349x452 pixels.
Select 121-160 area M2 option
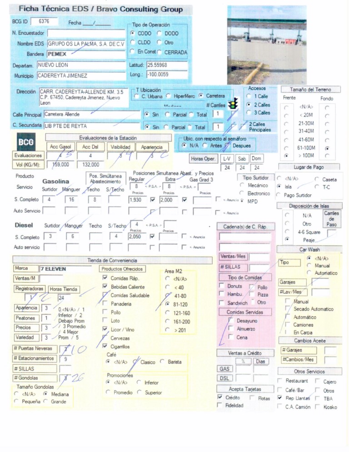click(x=167, y=313)
